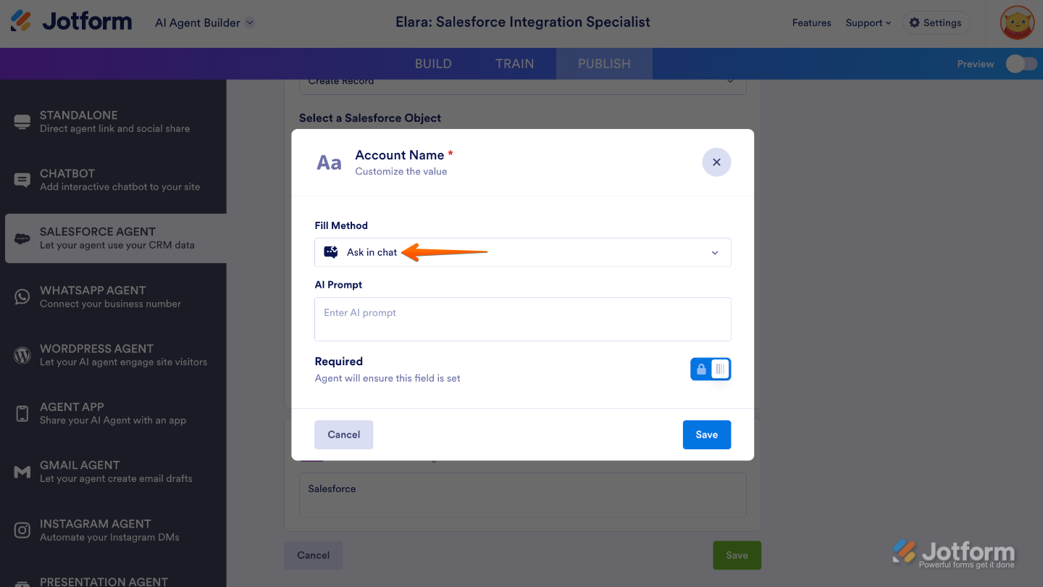The image size is (1043, 587).
Task: Click the Gmail Agent envelope icon
Action: tap(22, 472)
